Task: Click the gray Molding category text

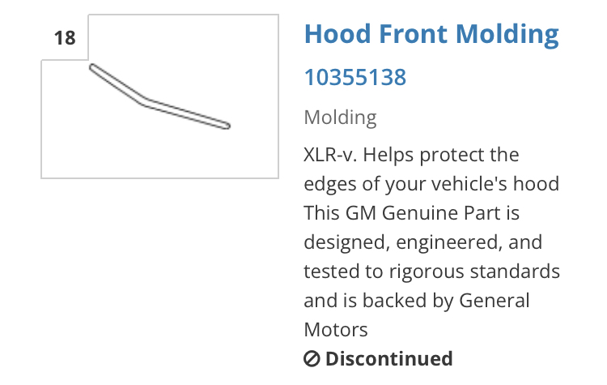Action: click(x=340, y=117)
